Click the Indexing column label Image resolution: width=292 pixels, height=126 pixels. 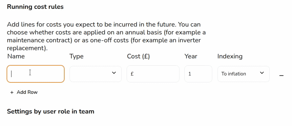pos(230,56)
